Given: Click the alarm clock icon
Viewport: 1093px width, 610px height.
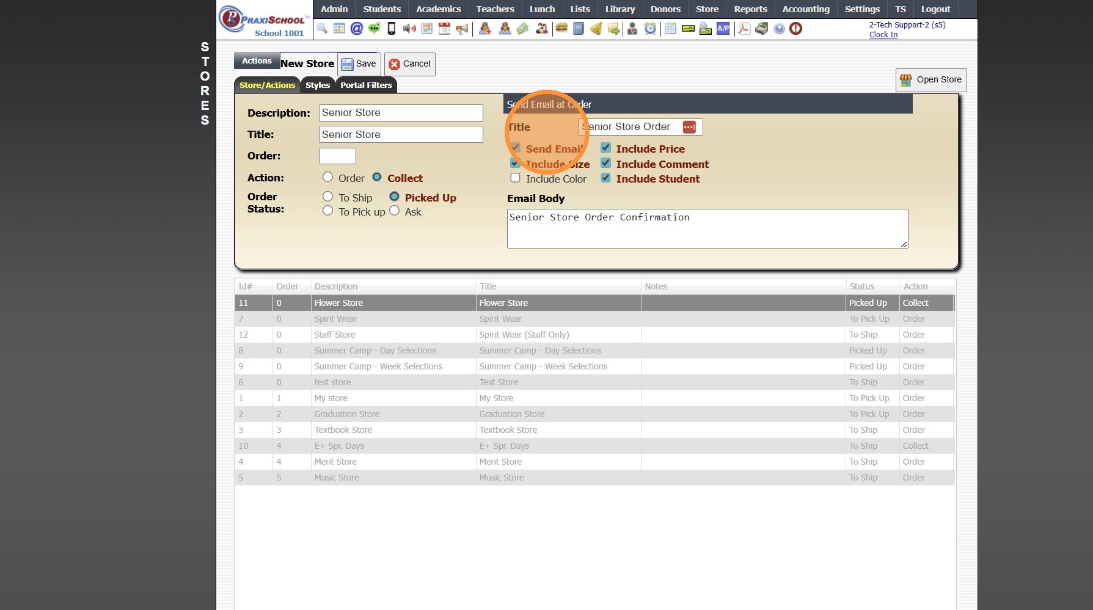Looking at the screenshot, I should [651, 29].
